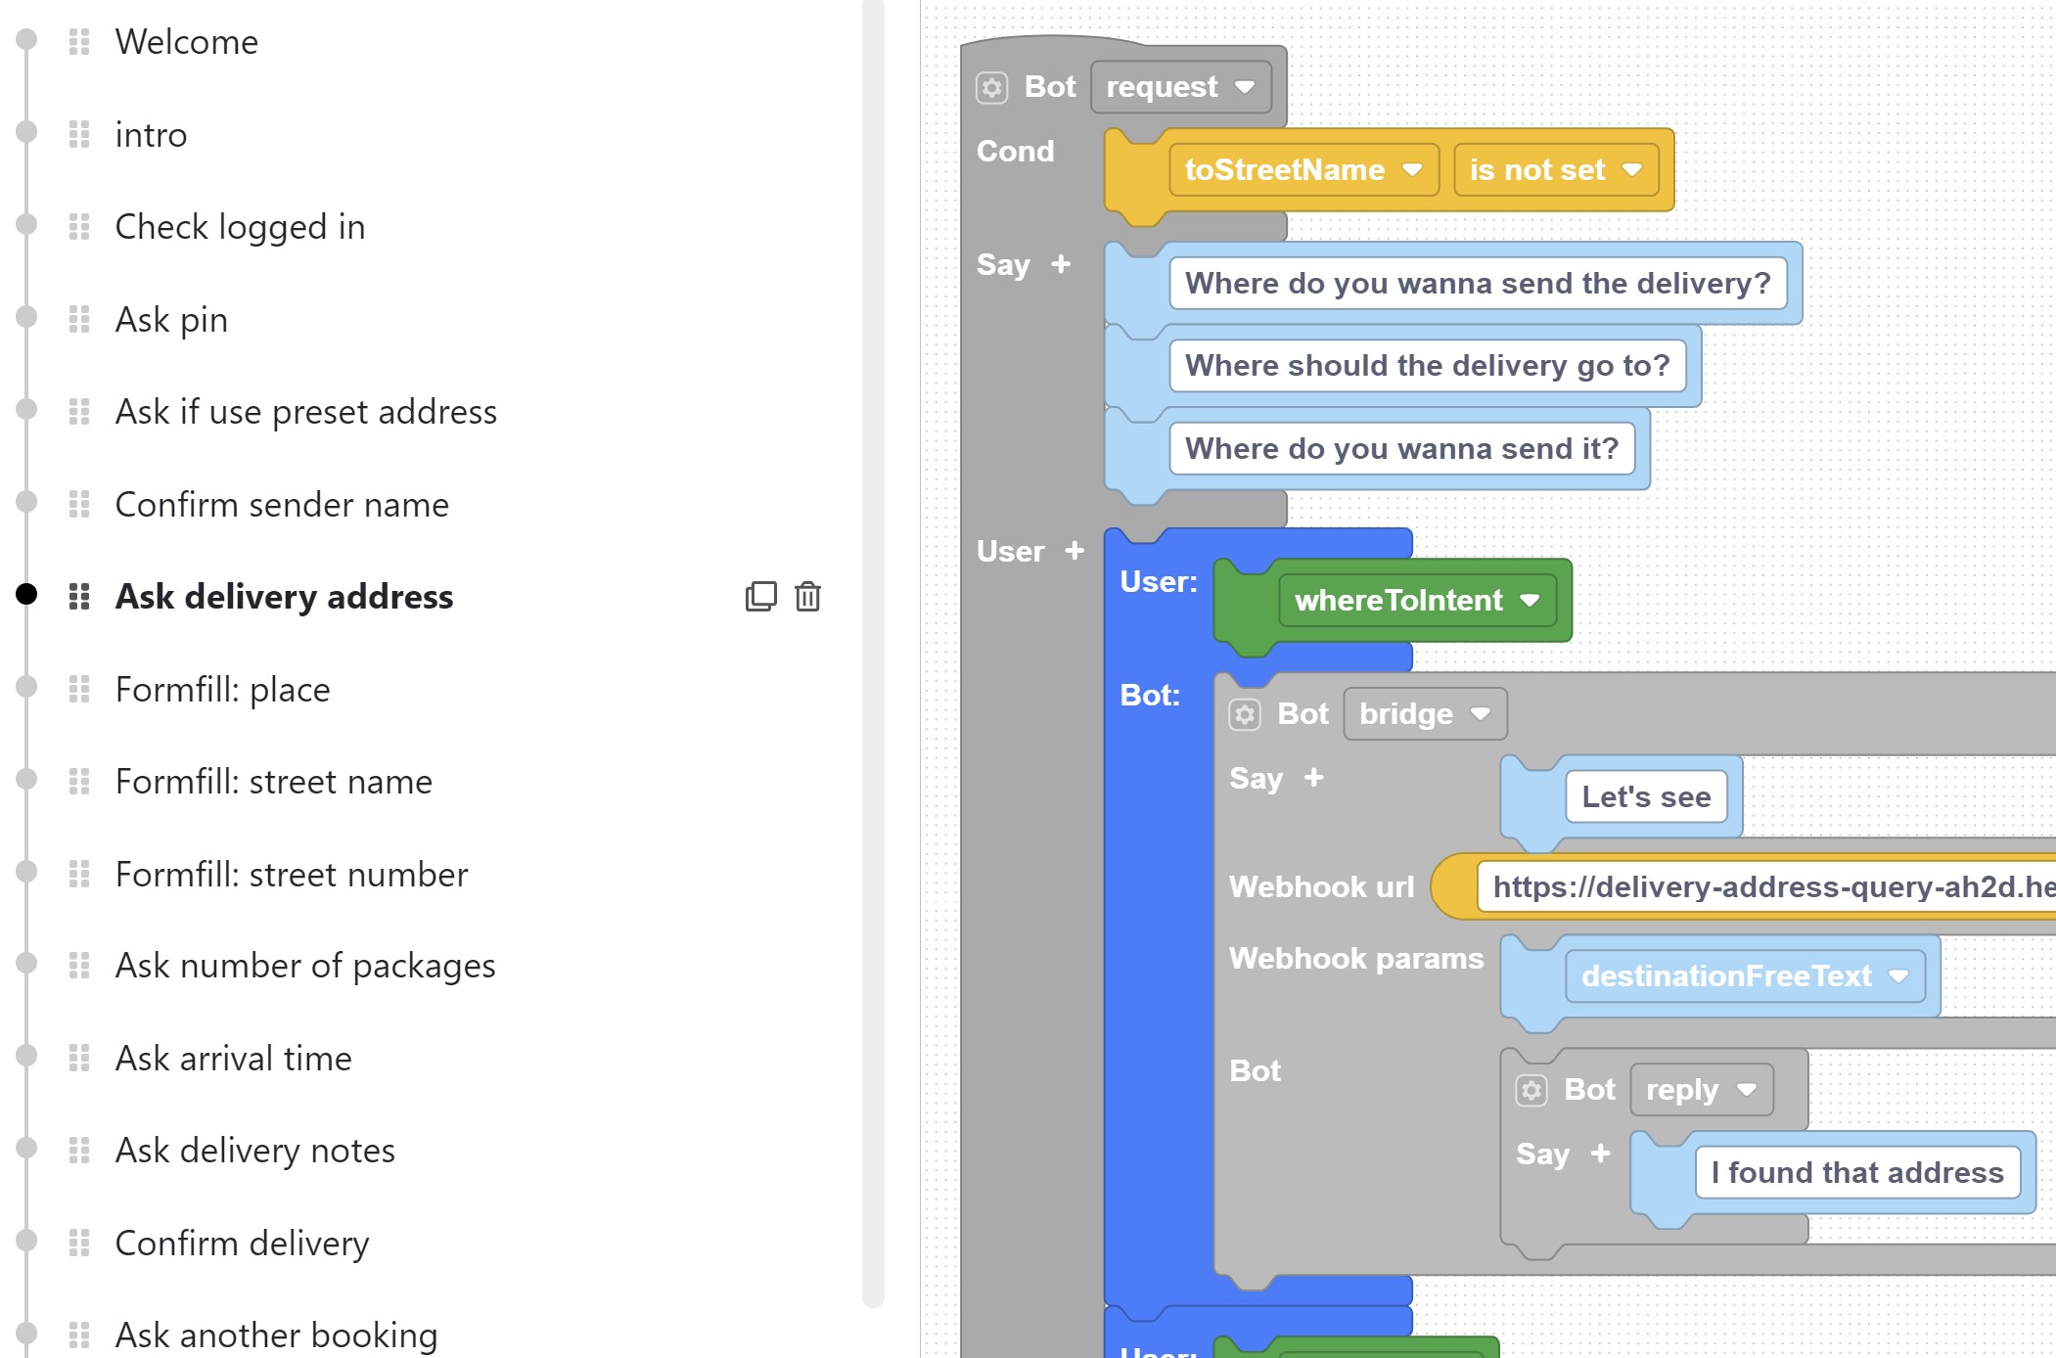This screenshot has height=1358, width=2056.
Task: Open the toStreetName variable dropdown
Action: point(1302,170)
